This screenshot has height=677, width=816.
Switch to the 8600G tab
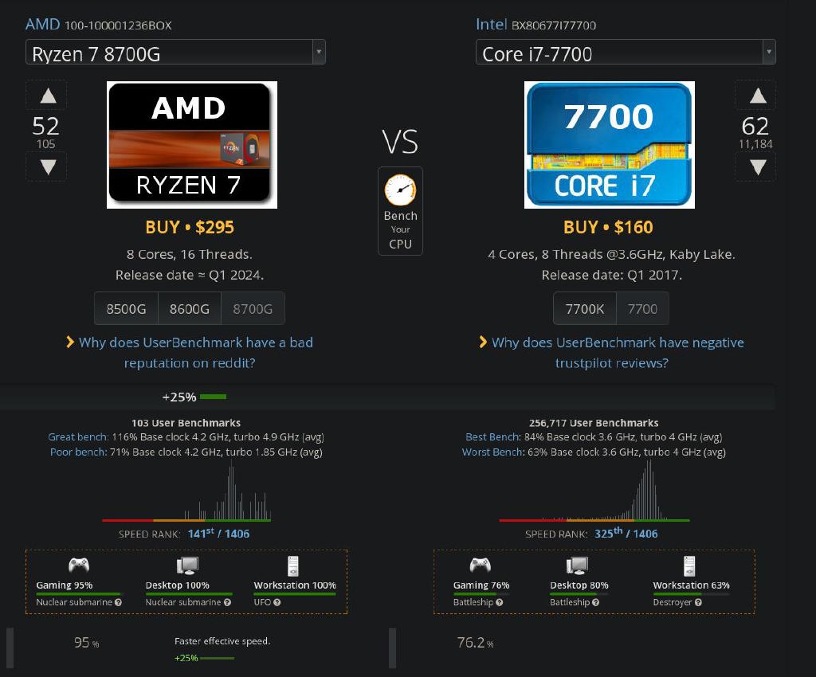[189, 308]
